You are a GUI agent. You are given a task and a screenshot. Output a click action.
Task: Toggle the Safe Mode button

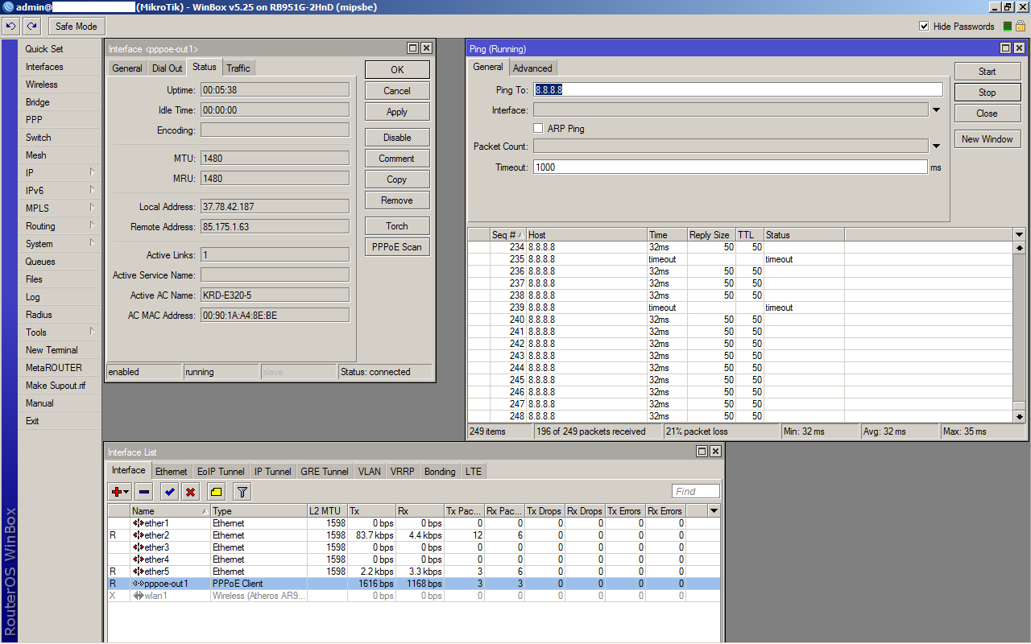(76, 27)
